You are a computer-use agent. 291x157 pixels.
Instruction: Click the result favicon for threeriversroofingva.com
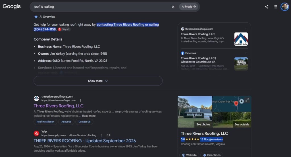point(36,98)
